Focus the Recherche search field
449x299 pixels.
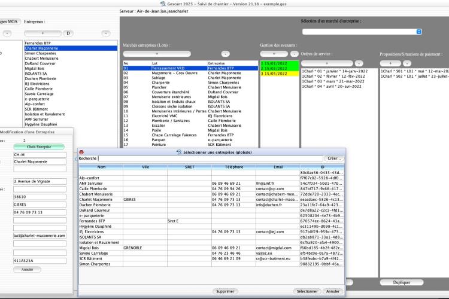tap(211, 158)
